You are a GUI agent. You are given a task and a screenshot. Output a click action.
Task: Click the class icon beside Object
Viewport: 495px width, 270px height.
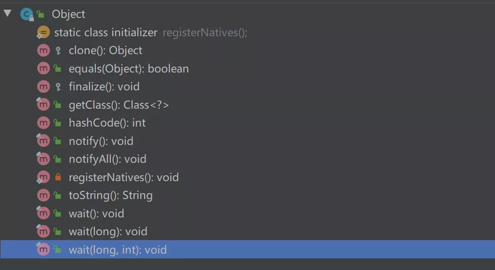pos(27,14)
